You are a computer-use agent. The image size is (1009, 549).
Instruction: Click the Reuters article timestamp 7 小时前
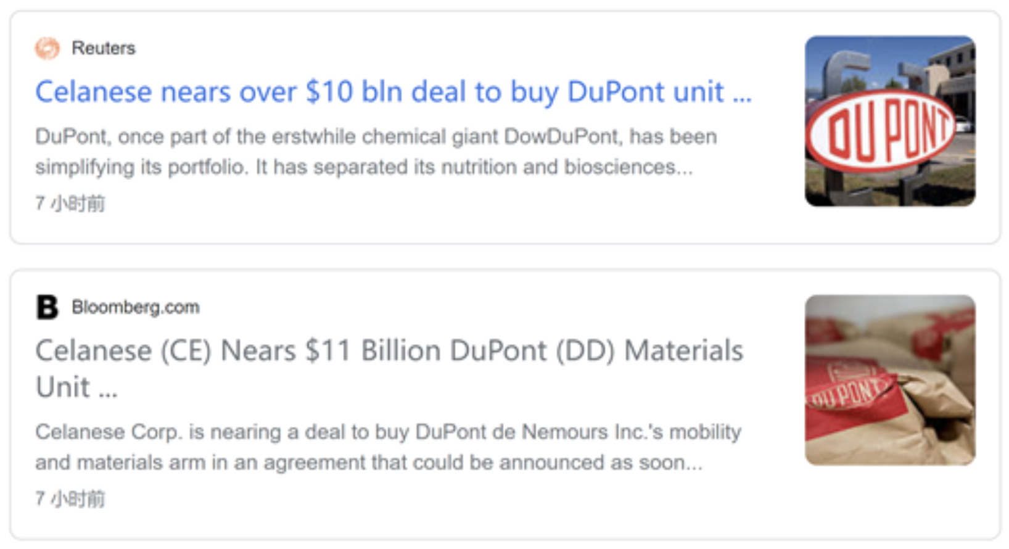coord(70,203)
